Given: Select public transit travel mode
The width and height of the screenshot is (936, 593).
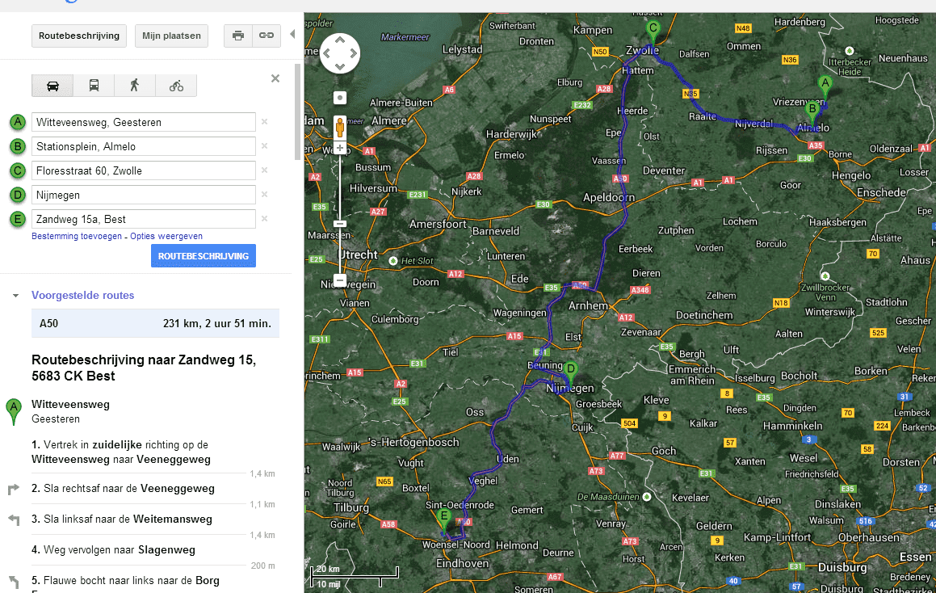Looking at the screenshot, I should [x=94, y=86].
